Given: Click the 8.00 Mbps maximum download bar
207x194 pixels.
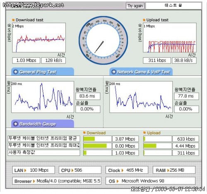Looking at the screenshot, I should pyautogui.click(x=97, y=146).
